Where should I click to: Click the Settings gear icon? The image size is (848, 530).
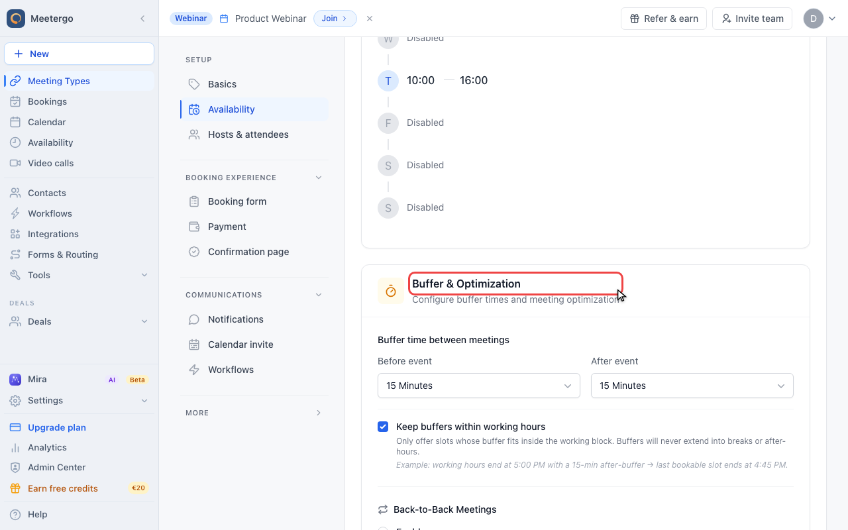click(x=15, y=400)
